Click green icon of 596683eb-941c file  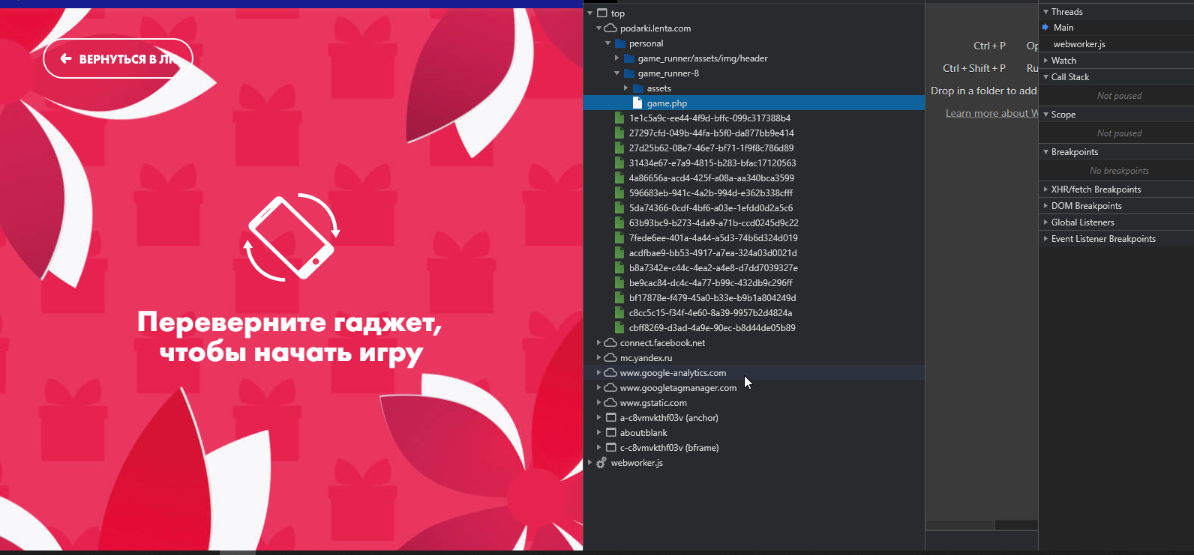point(619,193)
